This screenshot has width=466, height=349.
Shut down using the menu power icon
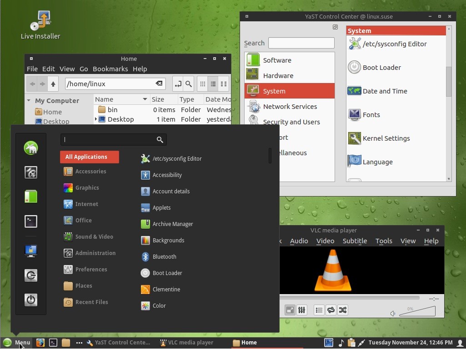[30, 300]
